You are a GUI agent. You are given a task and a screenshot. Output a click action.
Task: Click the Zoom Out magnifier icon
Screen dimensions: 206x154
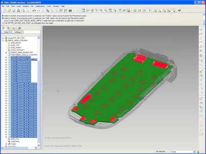[x=106, y=10]
